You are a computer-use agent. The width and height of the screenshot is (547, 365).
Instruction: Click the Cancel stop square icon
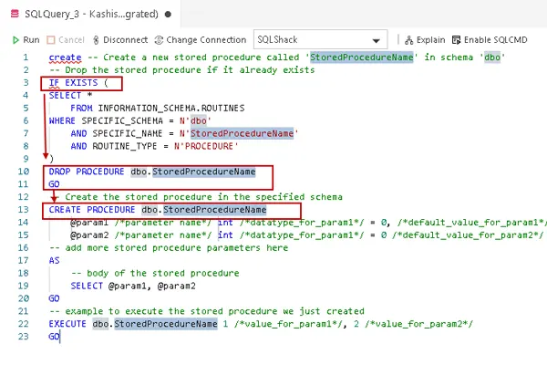[x=51, y=40]
